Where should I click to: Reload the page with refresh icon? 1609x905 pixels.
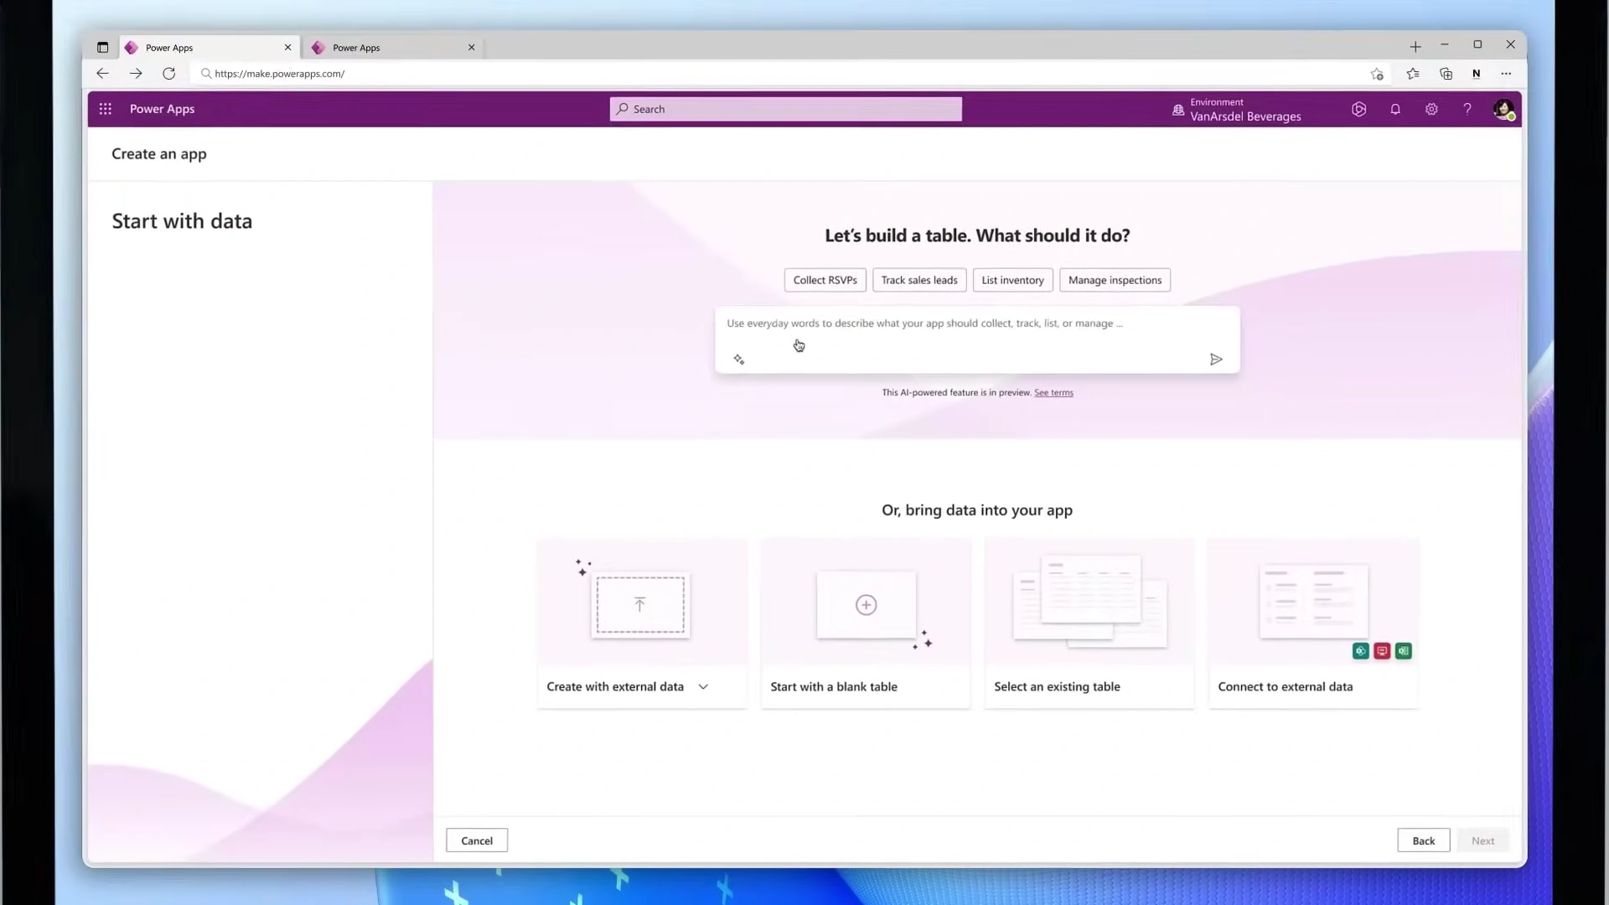click(x=169, y=74)
